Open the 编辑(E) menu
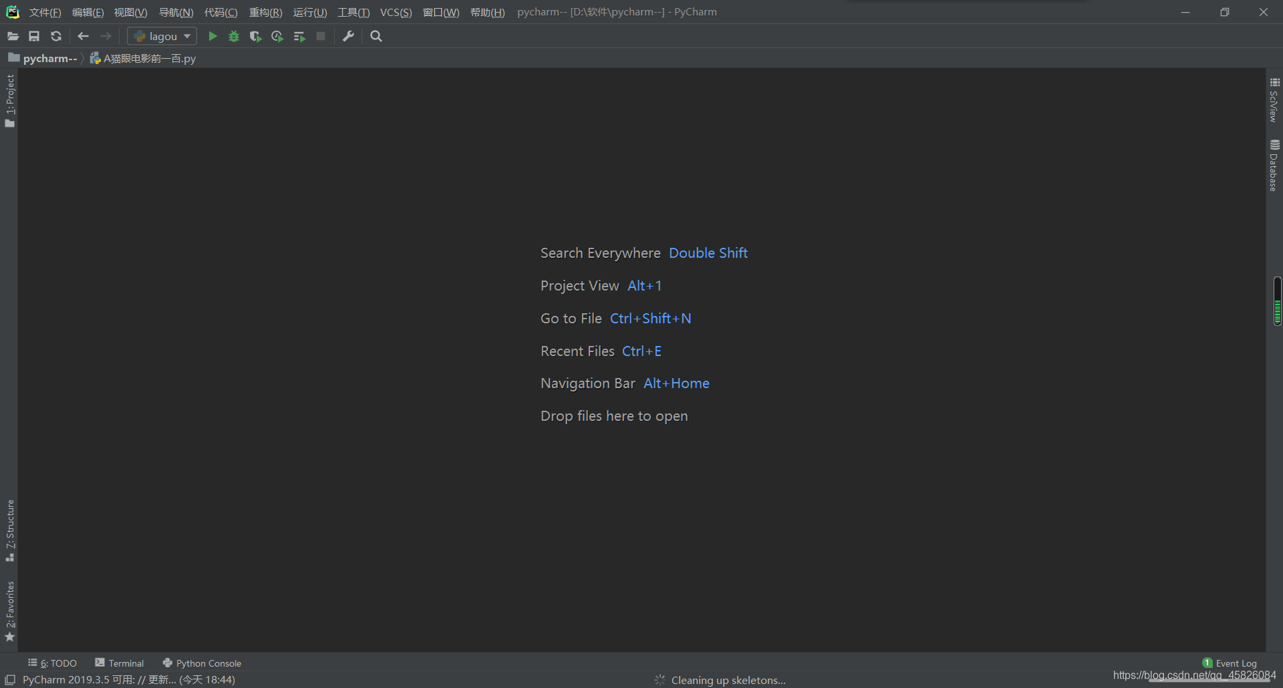This screenshot has height=688, width=1283. click(x=88, y=12)
